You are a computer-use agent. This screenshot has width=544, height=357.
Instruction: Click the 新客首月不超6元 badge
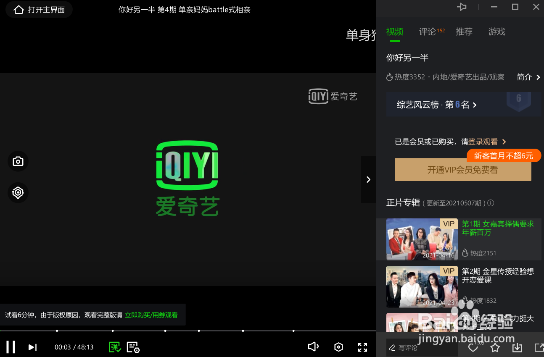[504, 156]
